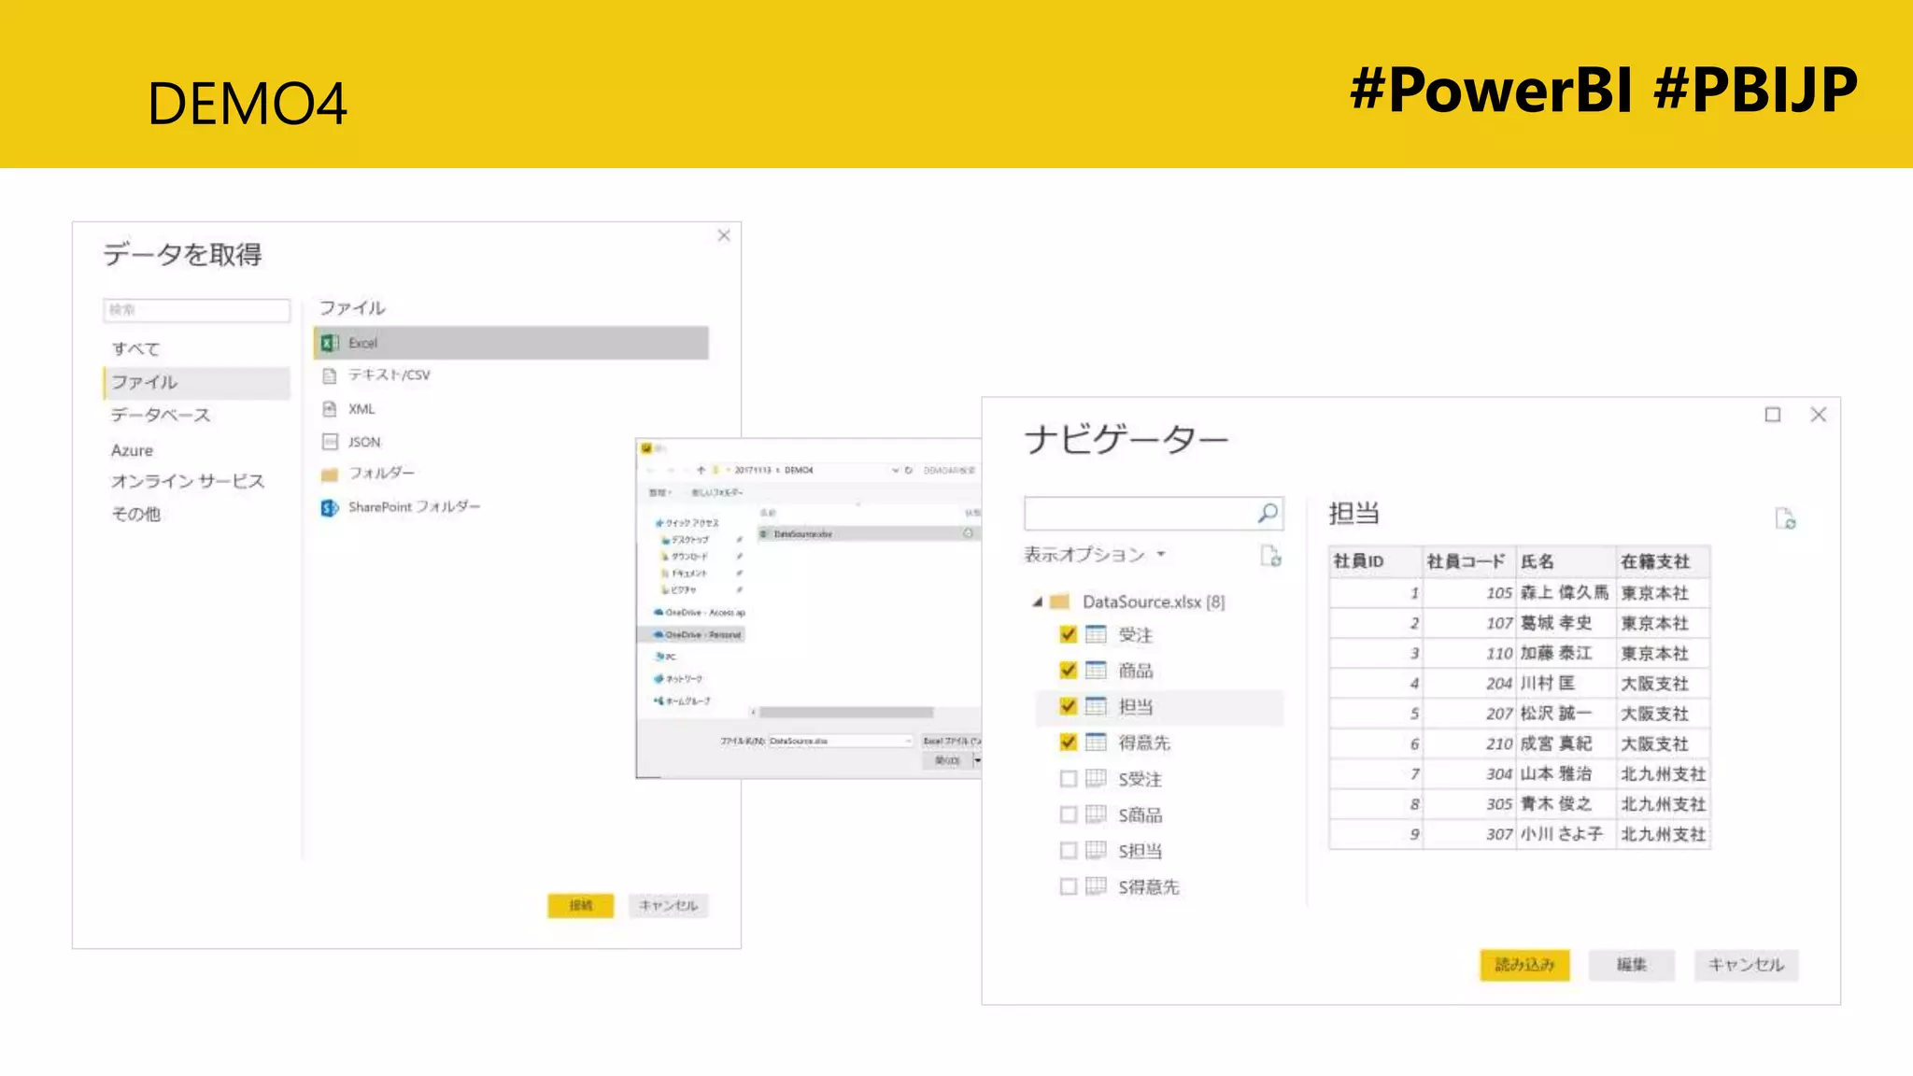Click キャンセル in ナビゲーター window
Viewport: 1913px width, 1076px height.
tap(1746, 965)
